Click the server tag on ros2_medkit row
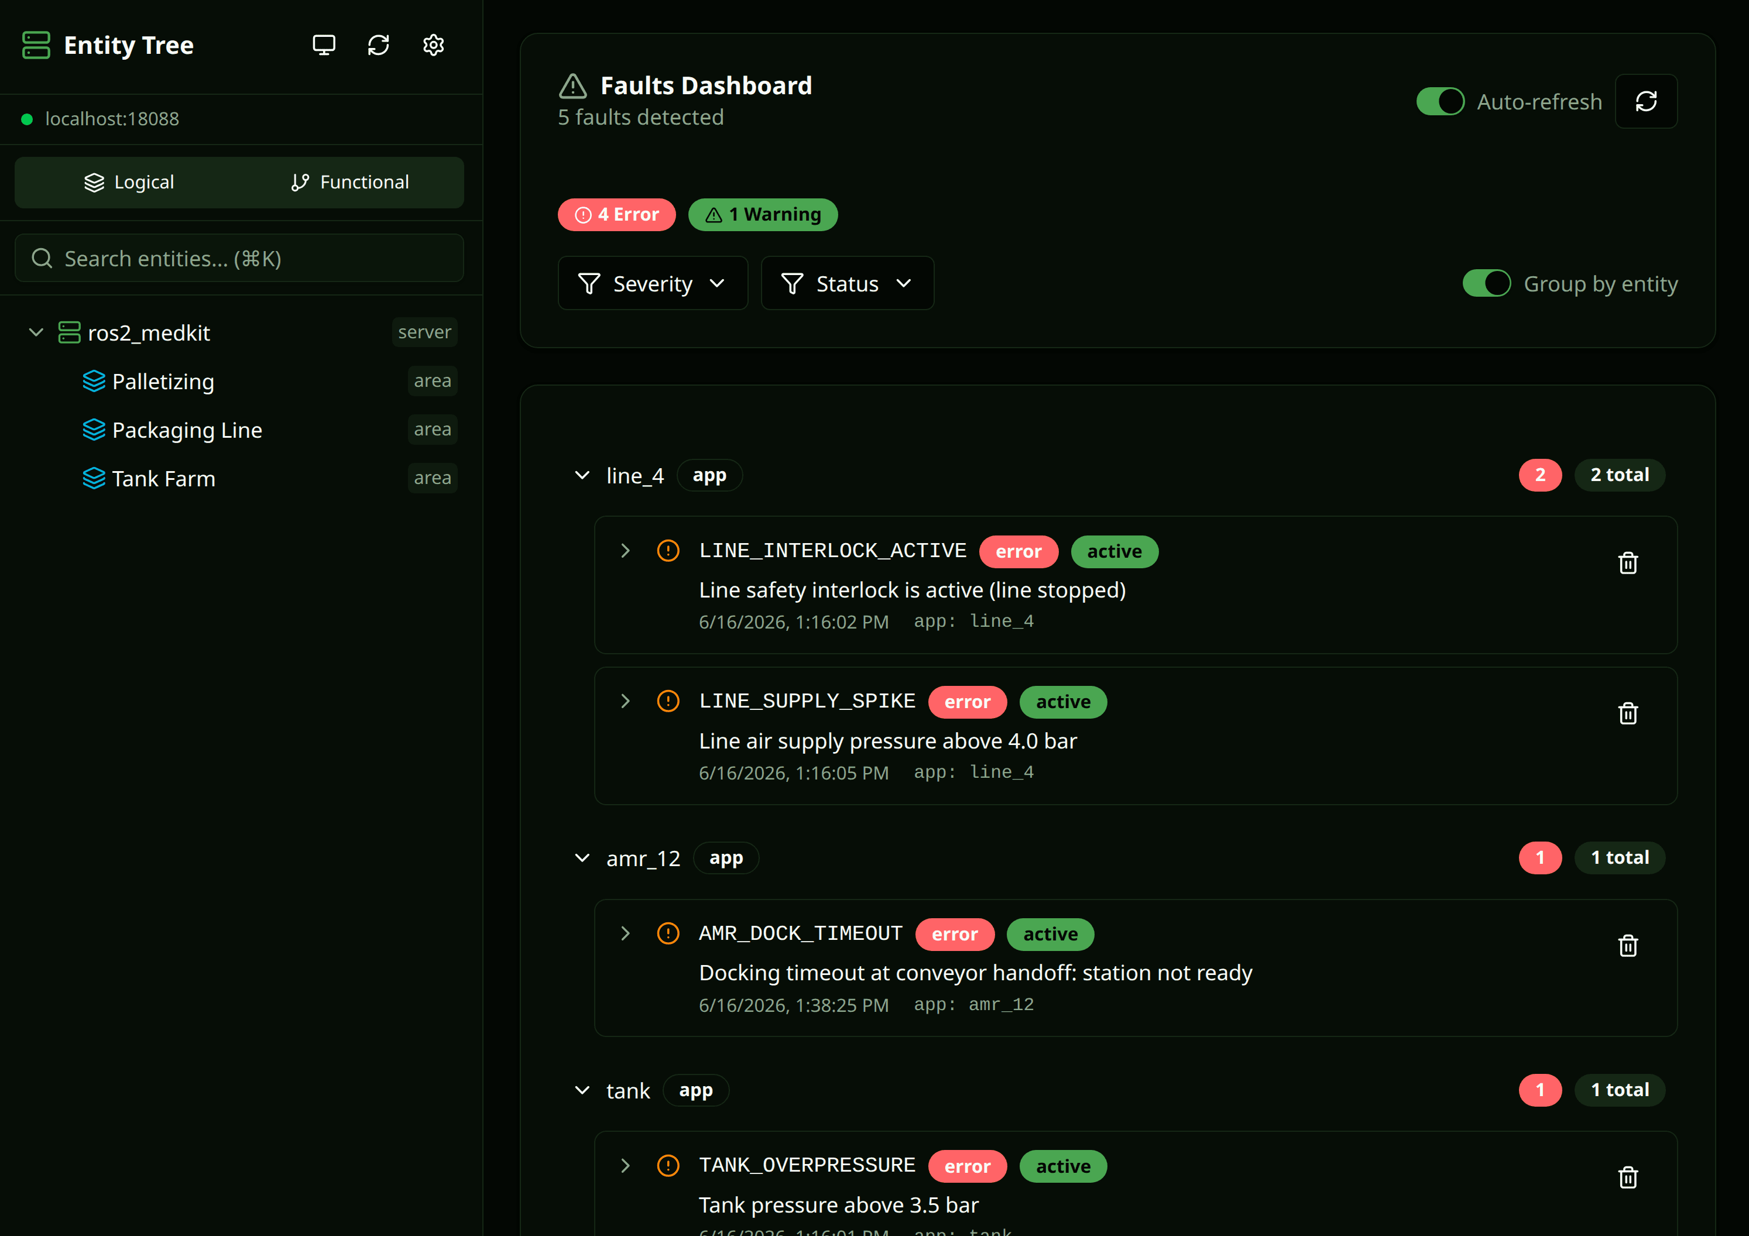This screenshot has height=1236, width=1749. coord(424,332)
